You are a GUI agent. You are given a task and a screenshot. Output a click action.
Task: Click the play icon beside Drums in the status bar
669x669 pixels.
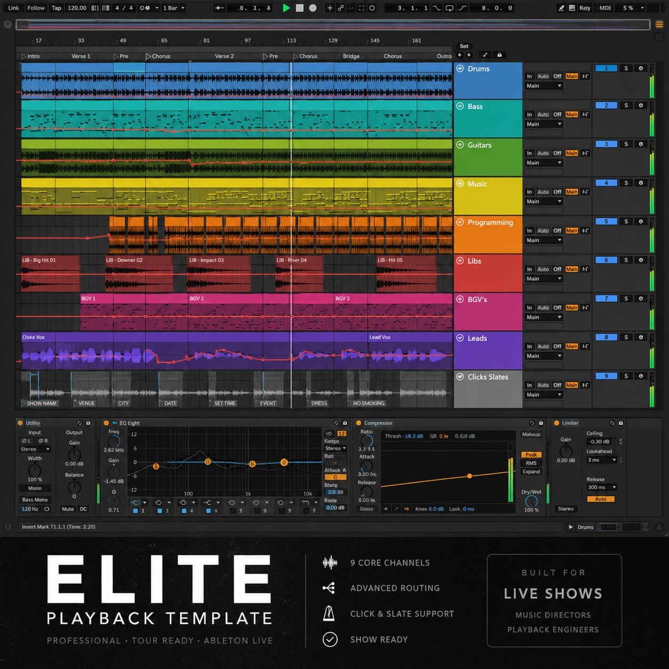[x=571, y=527]
